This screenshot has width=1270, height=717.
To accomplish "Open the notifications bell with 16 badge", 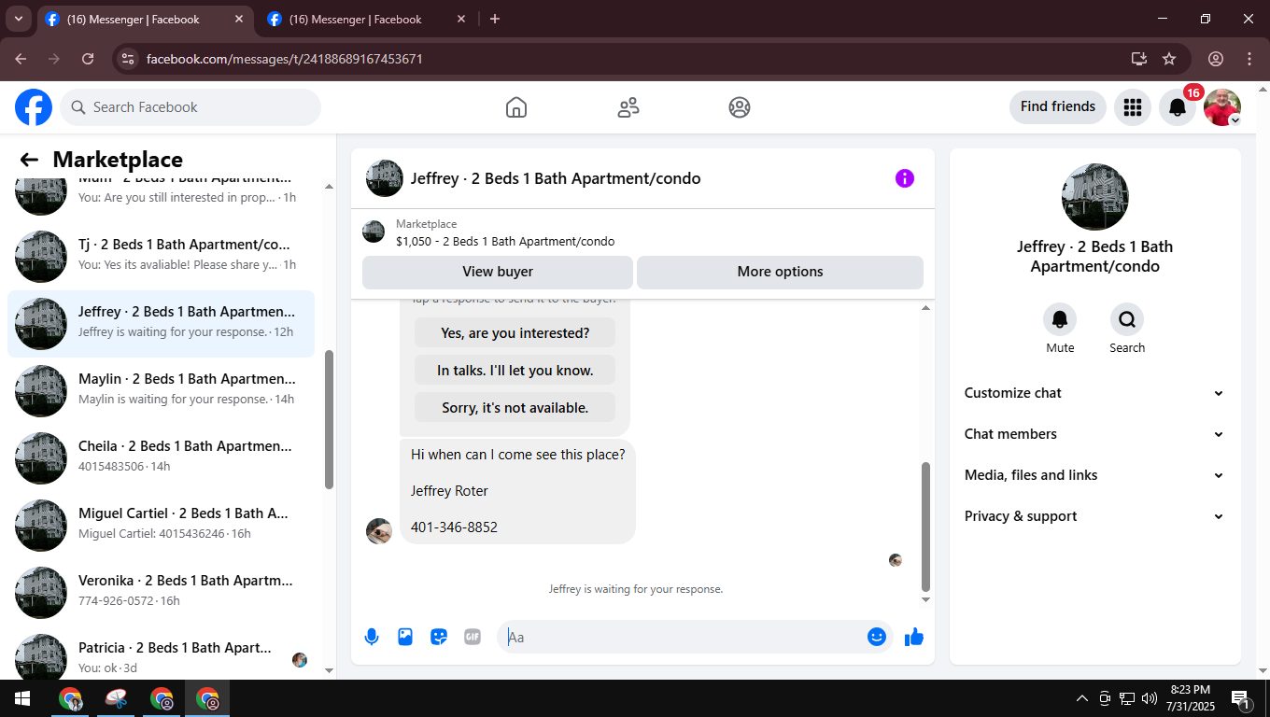I will pyautogui.click(x=1178, y=107).
